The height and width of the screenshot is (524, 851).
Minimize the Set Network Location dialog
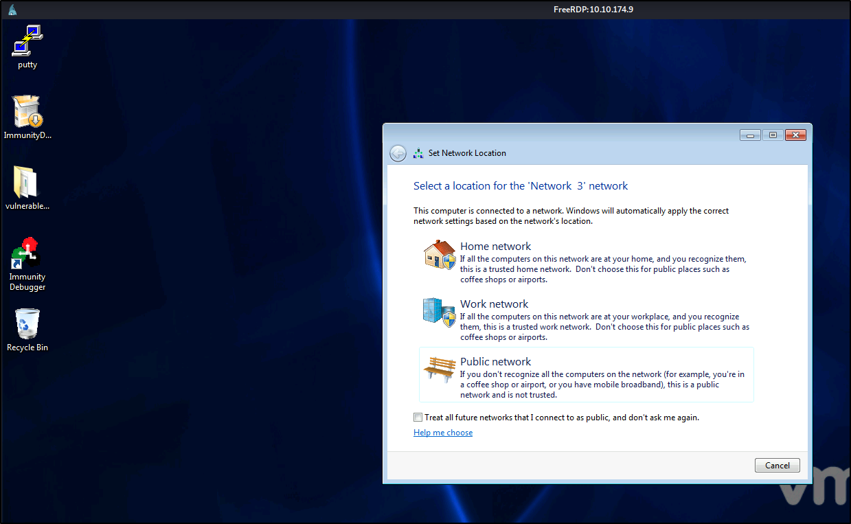(750, 135)
